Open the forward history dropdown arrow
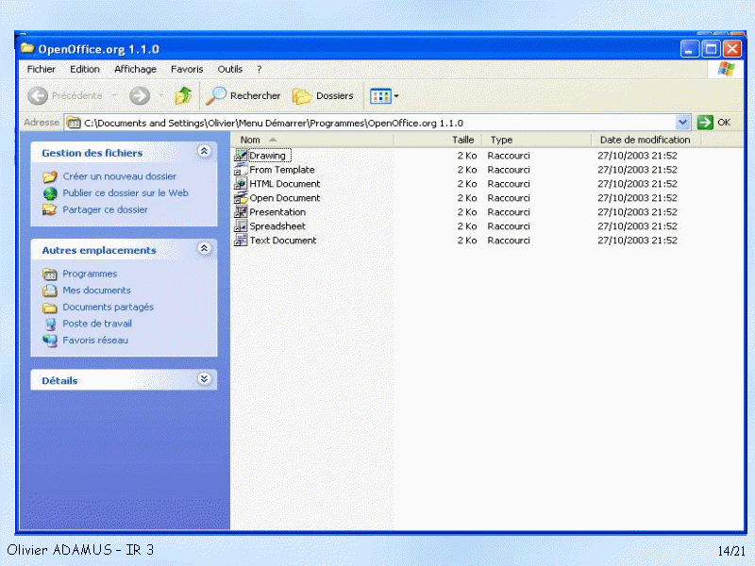The height and width of the screenshot is (566, 755). click(x=161, y=96)
